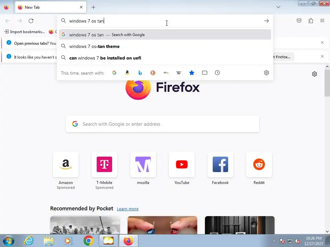
Task: Open a new tab with plus button
Action: click(x=93, y=7)
